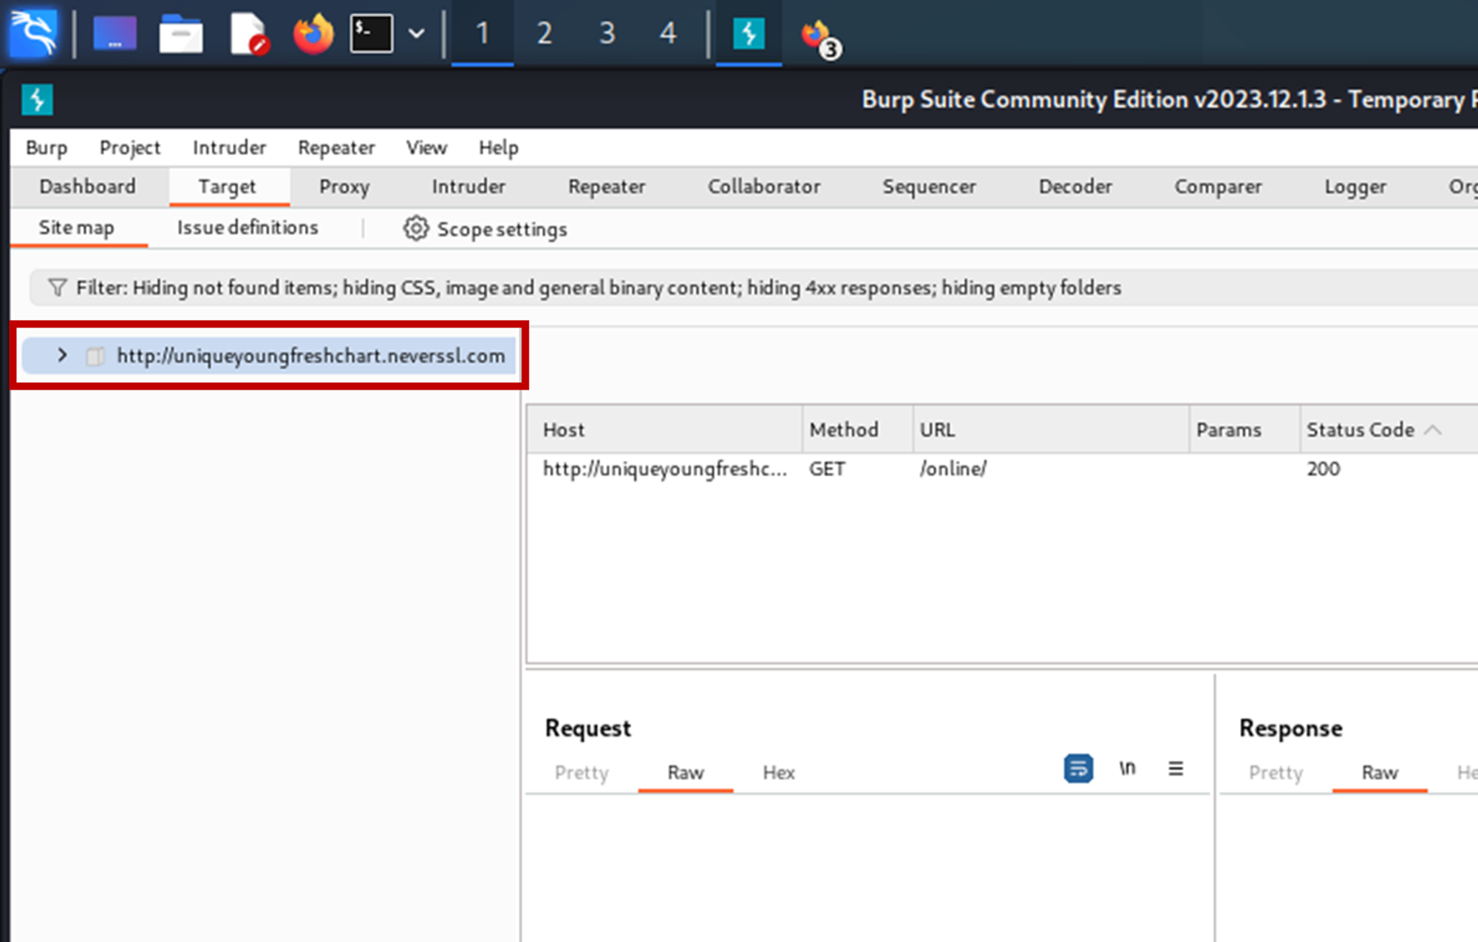Viewport: 1478px width, 942px height.
Task: Click the Status Code sort arrow
Action: 1433,430
